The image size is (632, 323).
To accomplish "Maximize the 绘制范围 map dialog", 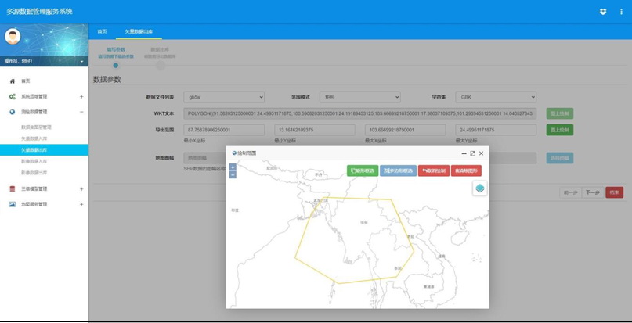I will tap(472, 153).
